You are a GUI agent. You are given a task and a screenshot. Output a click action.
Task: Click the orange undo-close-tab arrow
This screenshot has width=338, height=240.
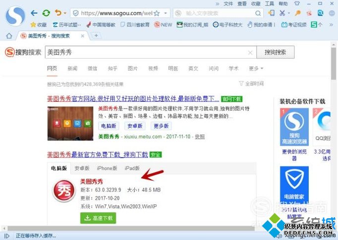(58, 13)
